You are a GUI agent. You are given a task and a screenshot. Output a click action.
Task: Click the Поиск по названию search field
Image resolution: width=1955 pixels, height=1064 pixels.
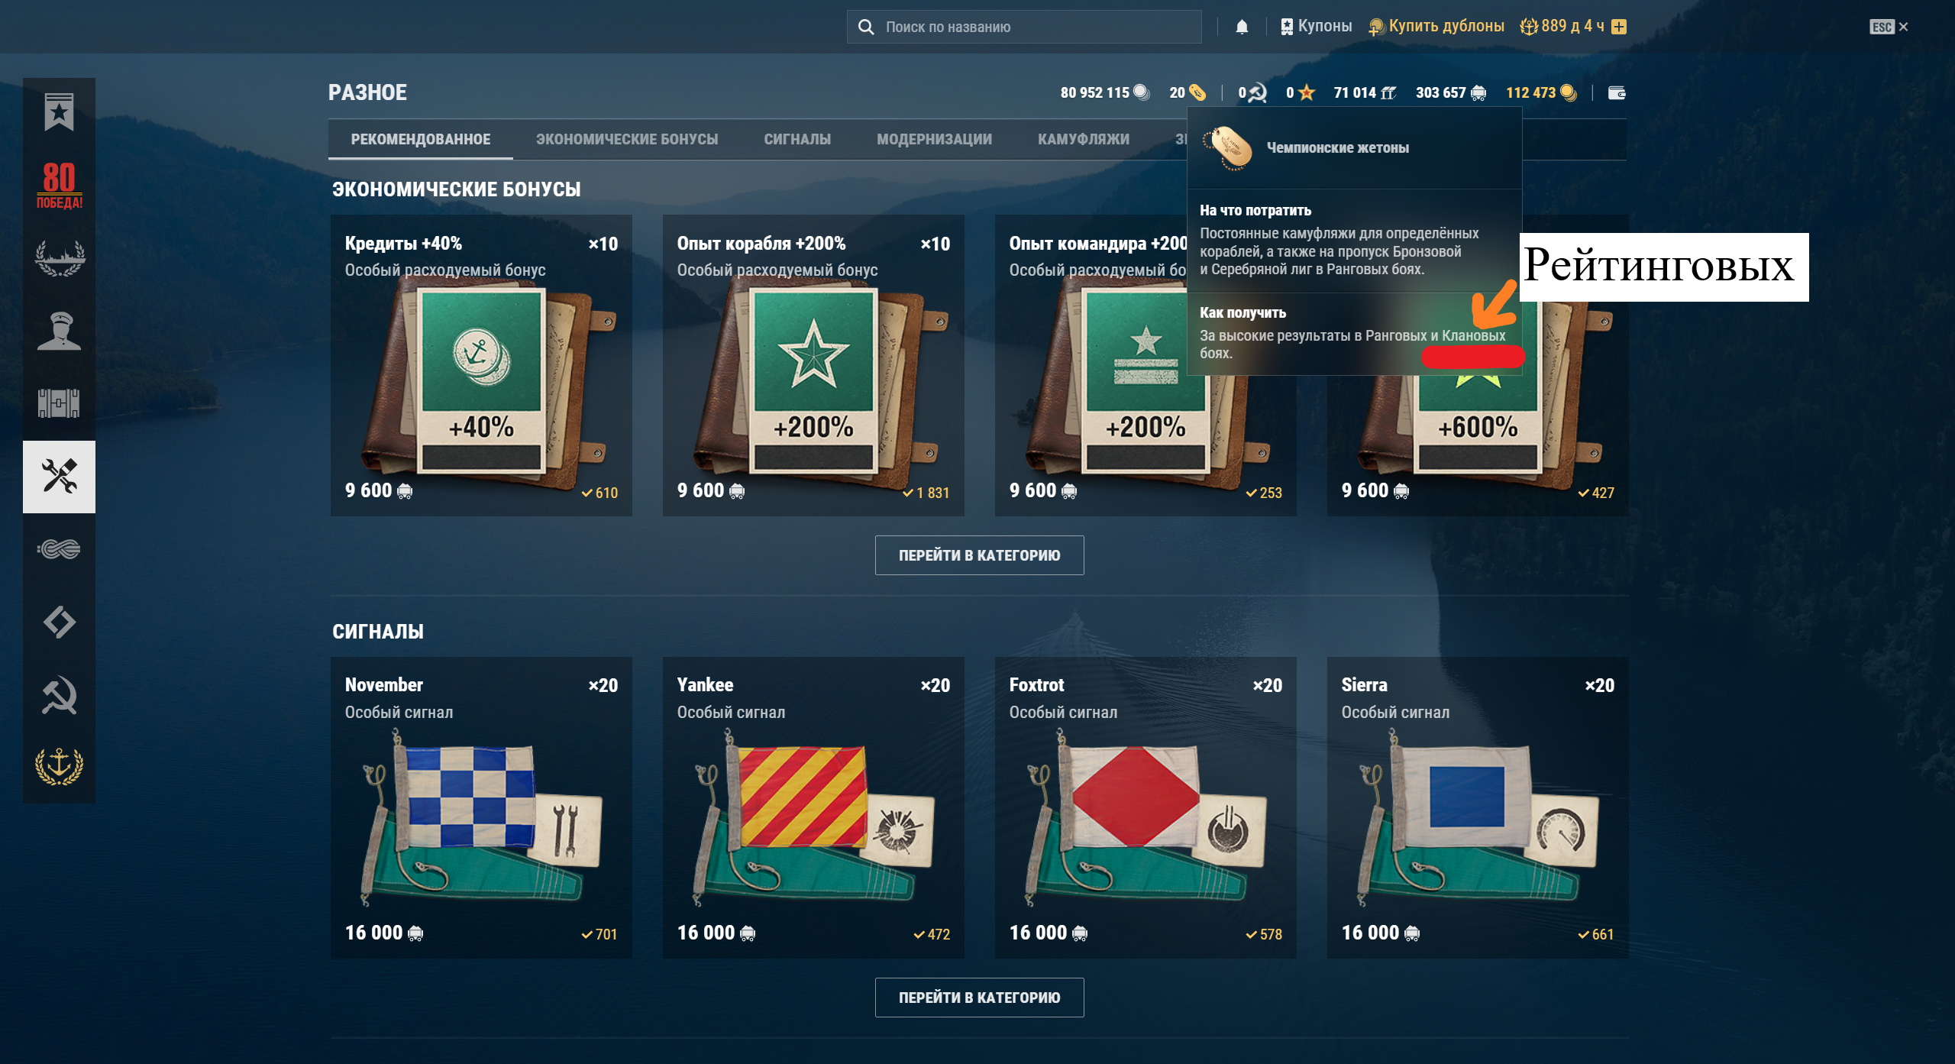1023,27
